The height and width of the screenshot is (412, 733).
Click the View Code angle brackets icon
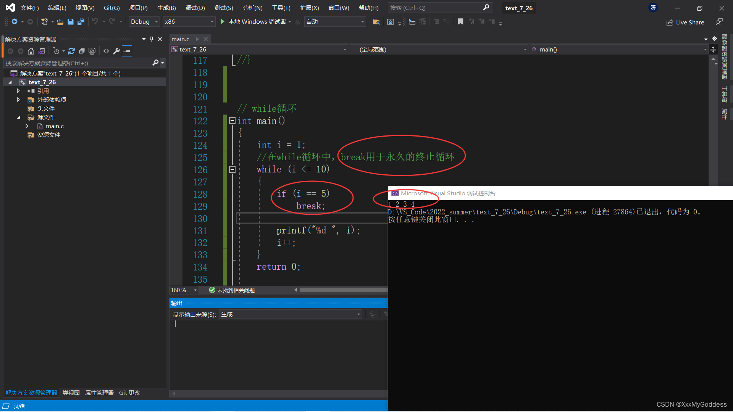click(x=106, y=51)
